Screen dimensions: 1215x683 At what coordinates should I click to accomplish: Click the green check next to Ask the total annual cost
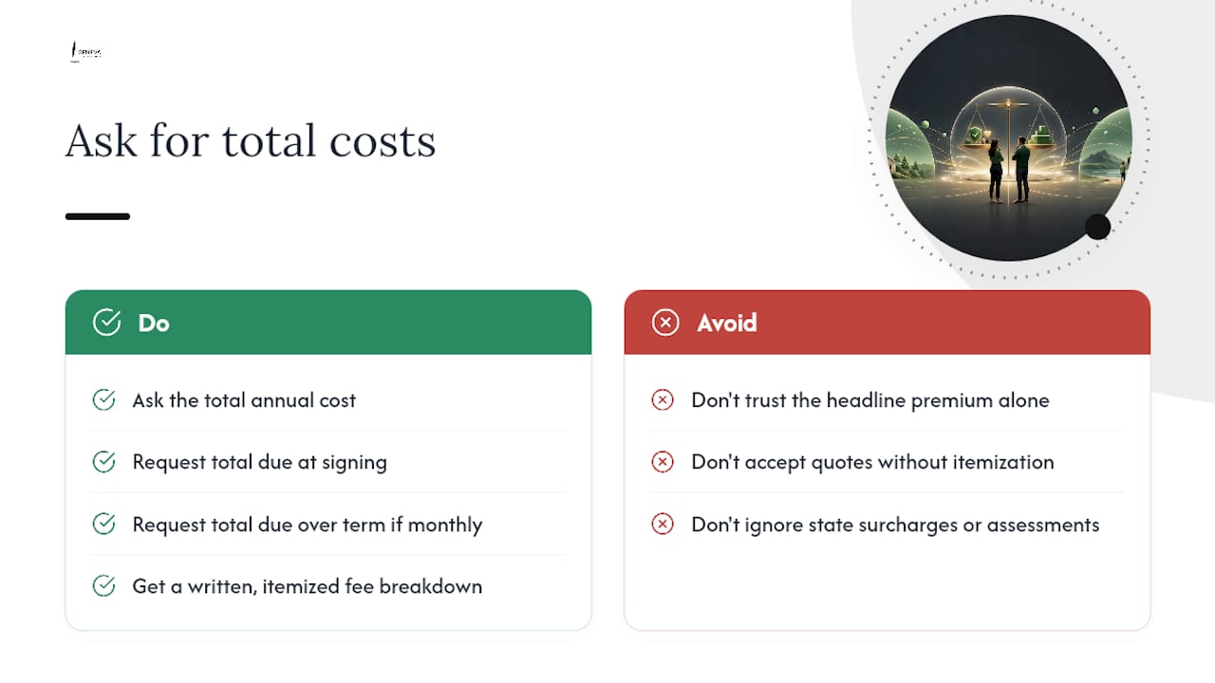(103, 400)
